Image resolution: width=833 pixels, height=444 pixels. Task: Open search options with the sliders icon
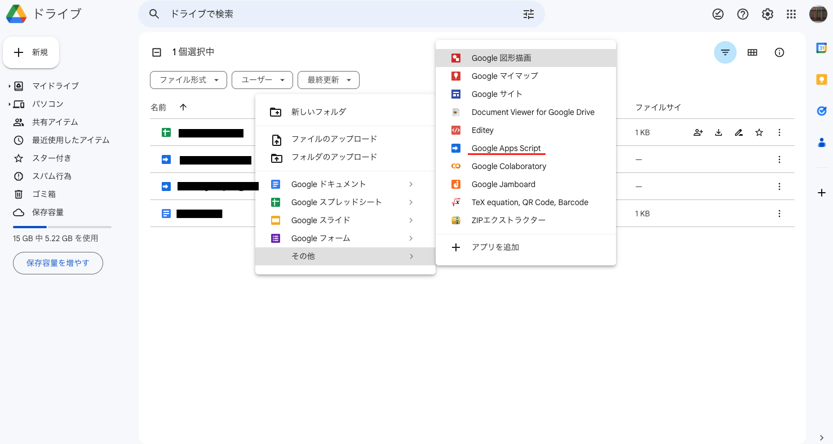click(x=528, y=14)
